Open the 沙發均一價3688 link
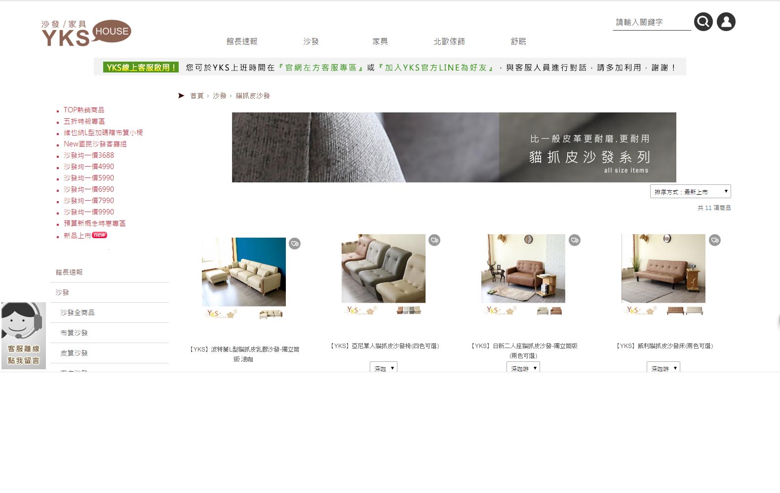 coord(89,155)
